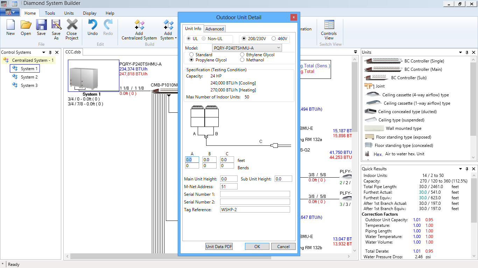Click the M-Net Address field
478x268 pixels.
click(229, 187)
